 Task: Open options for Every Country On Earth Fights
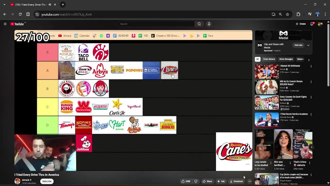click(311, 97)
